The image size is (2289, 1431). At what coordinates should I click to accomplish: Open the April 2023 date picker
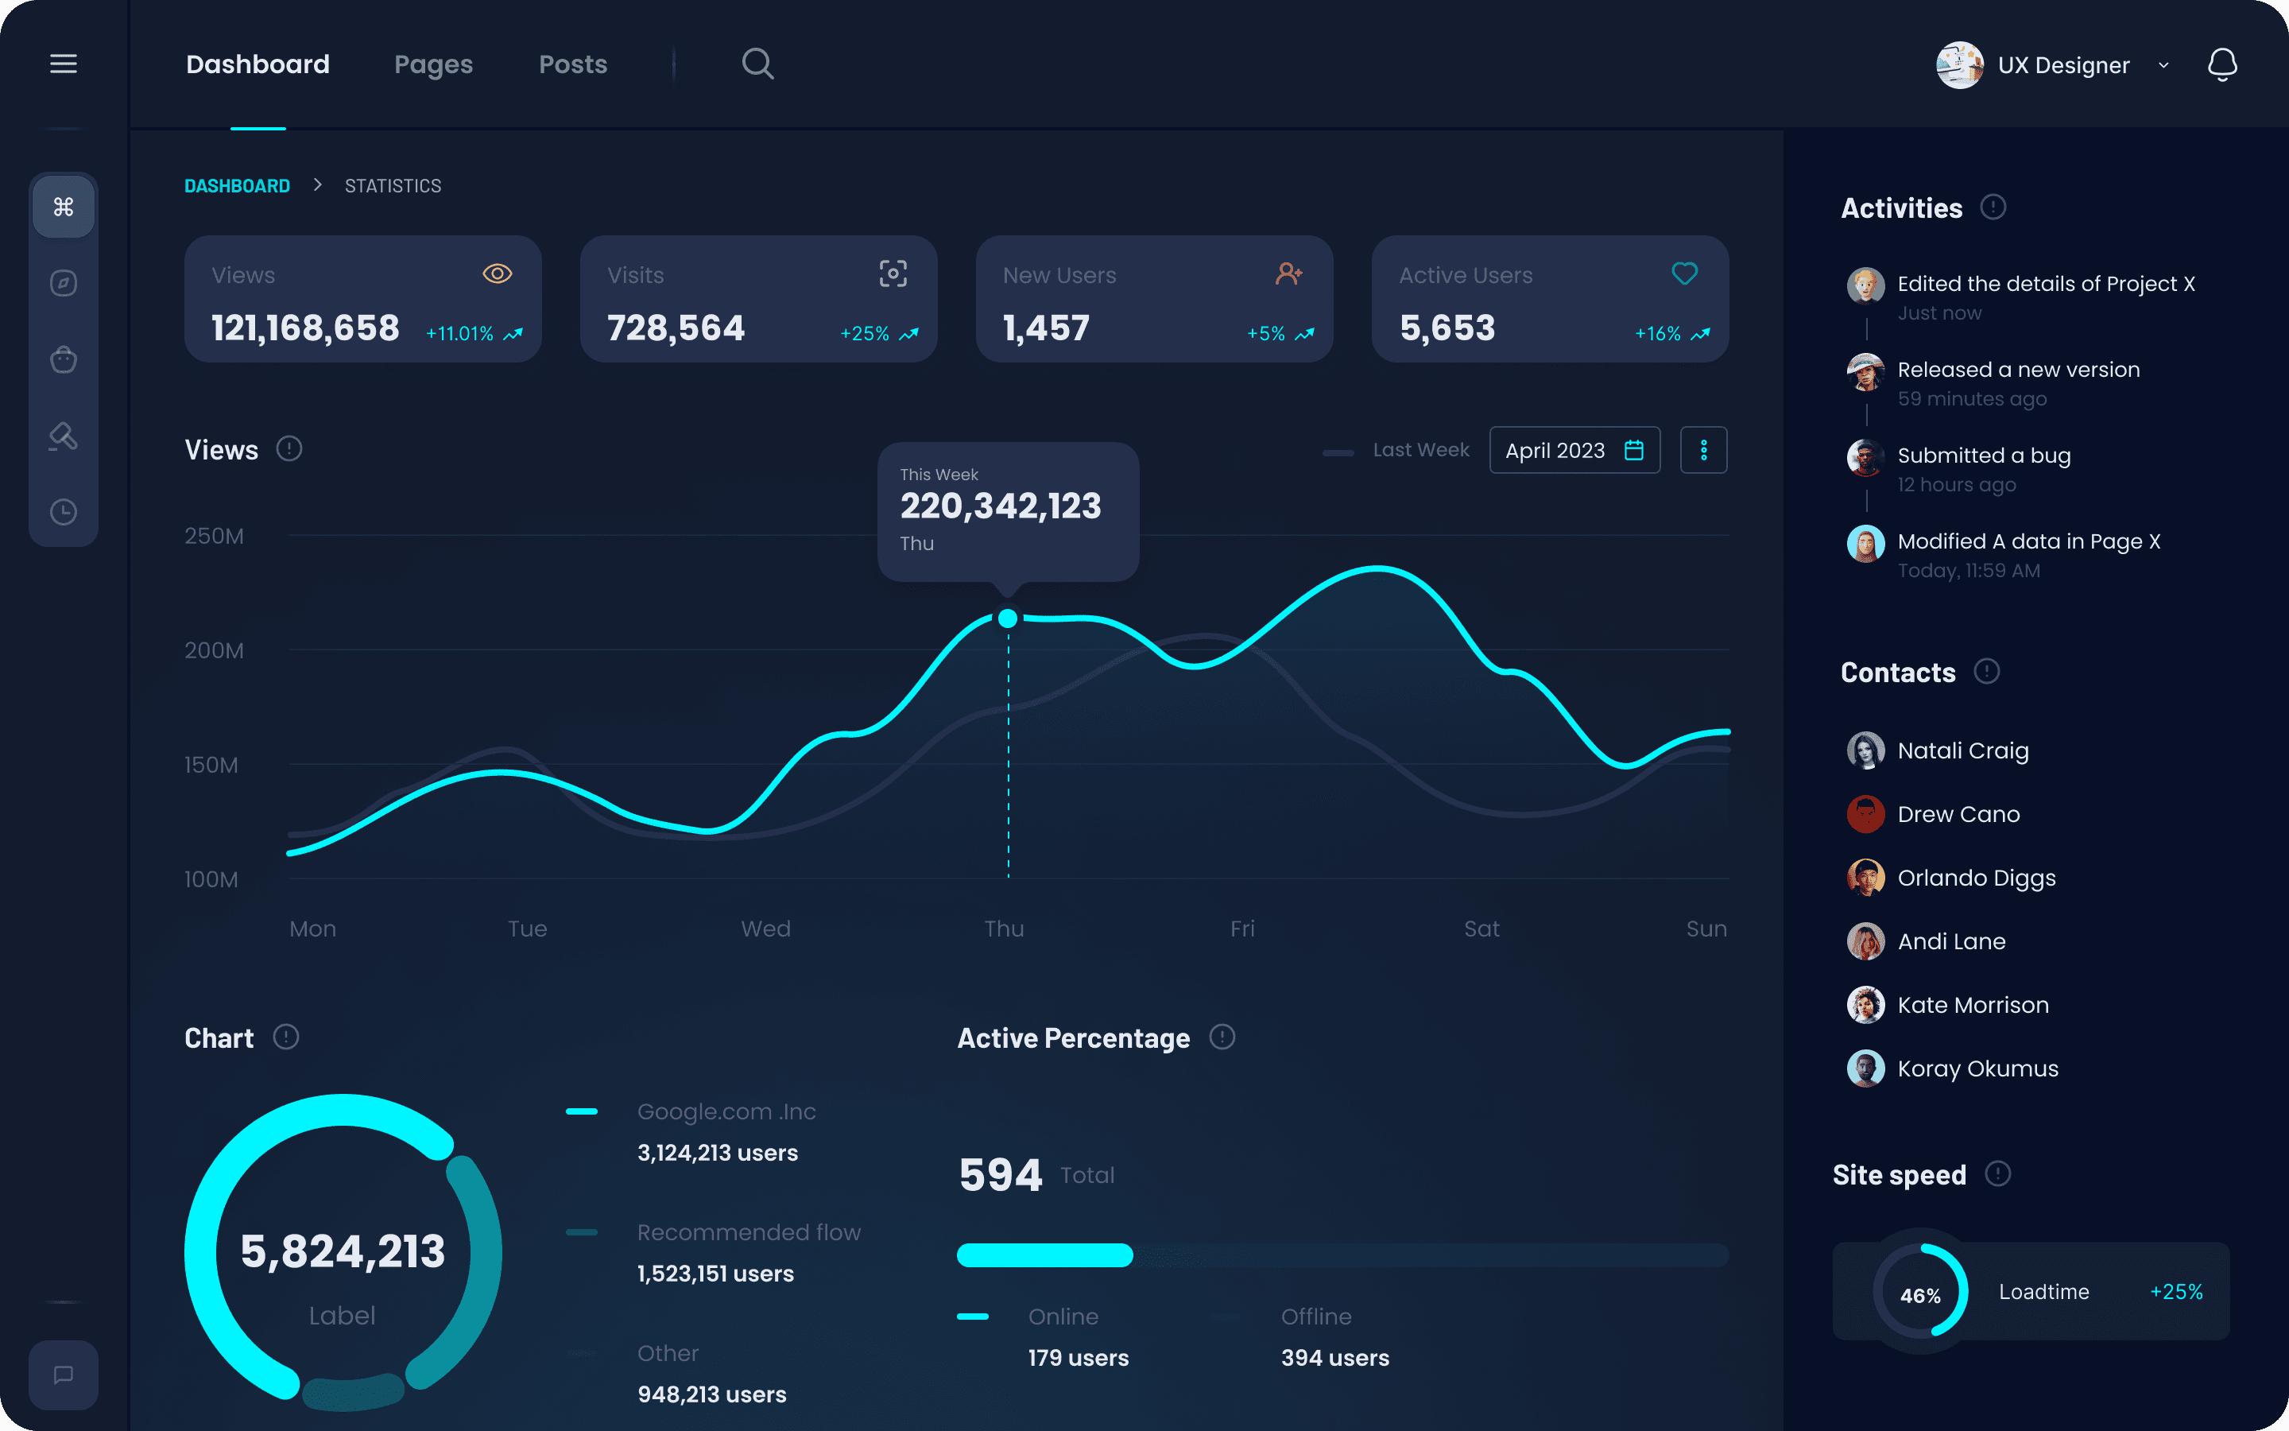(x=1574, y=451)
